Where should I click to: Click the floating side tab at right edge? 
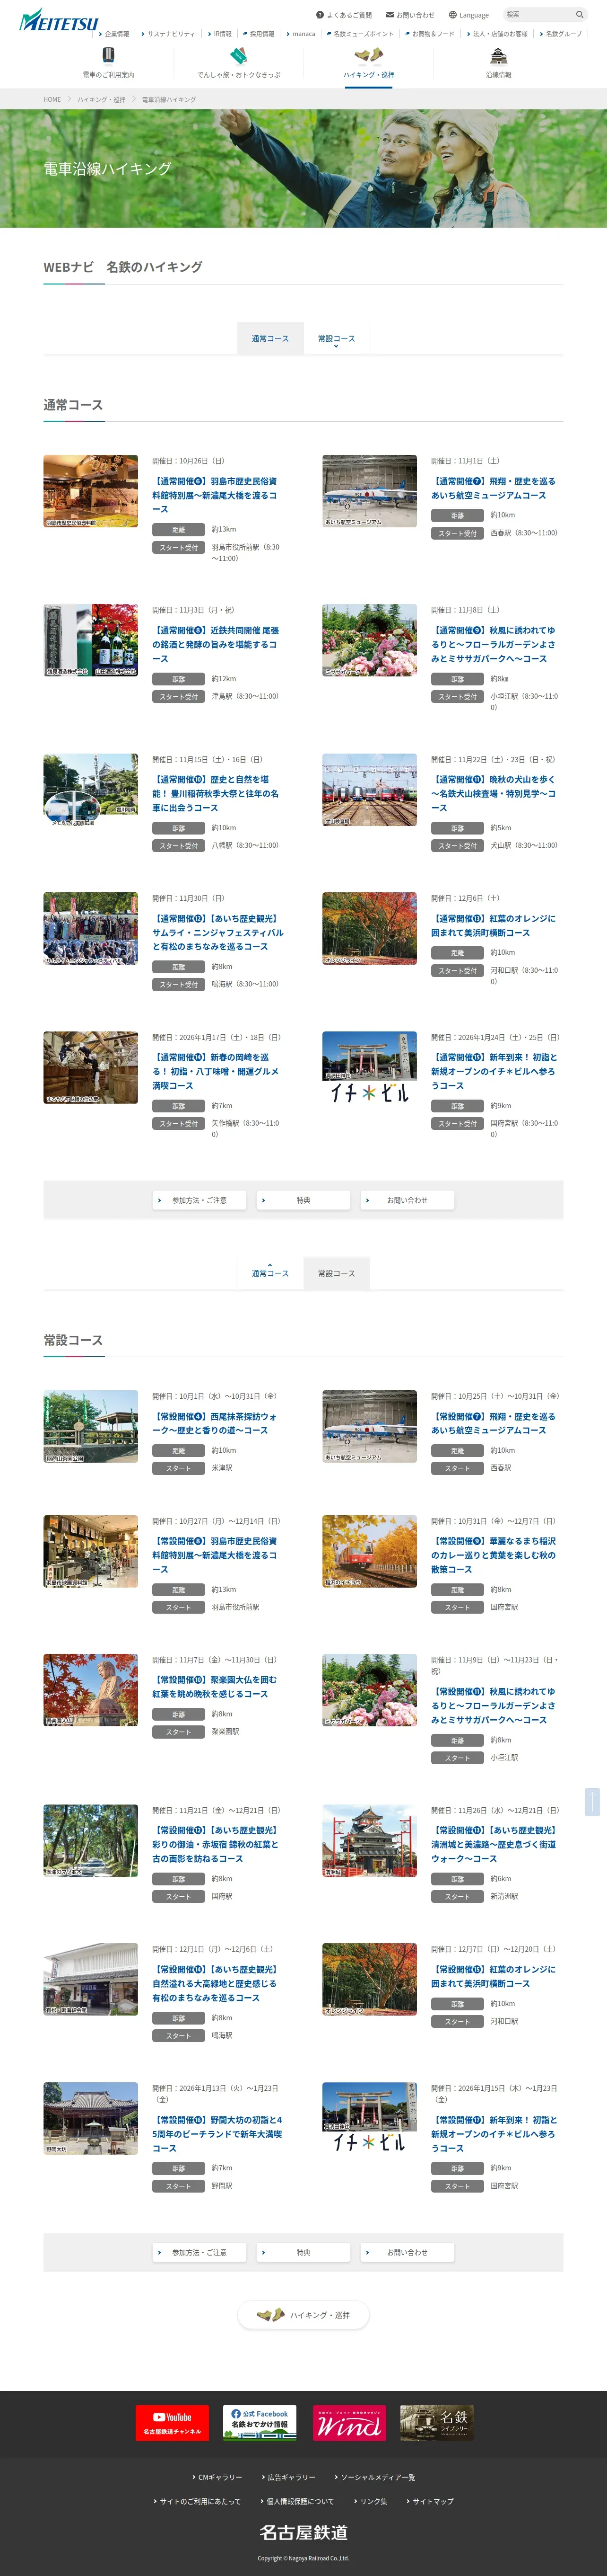tap(592, 1802)
